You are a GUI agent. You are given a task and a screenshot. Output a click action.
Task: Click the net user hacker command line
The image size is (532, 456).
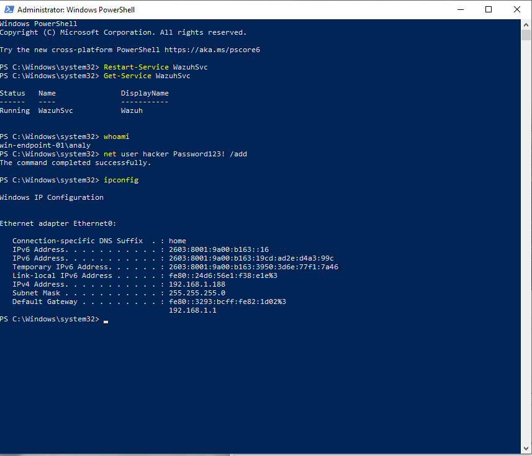176,154
